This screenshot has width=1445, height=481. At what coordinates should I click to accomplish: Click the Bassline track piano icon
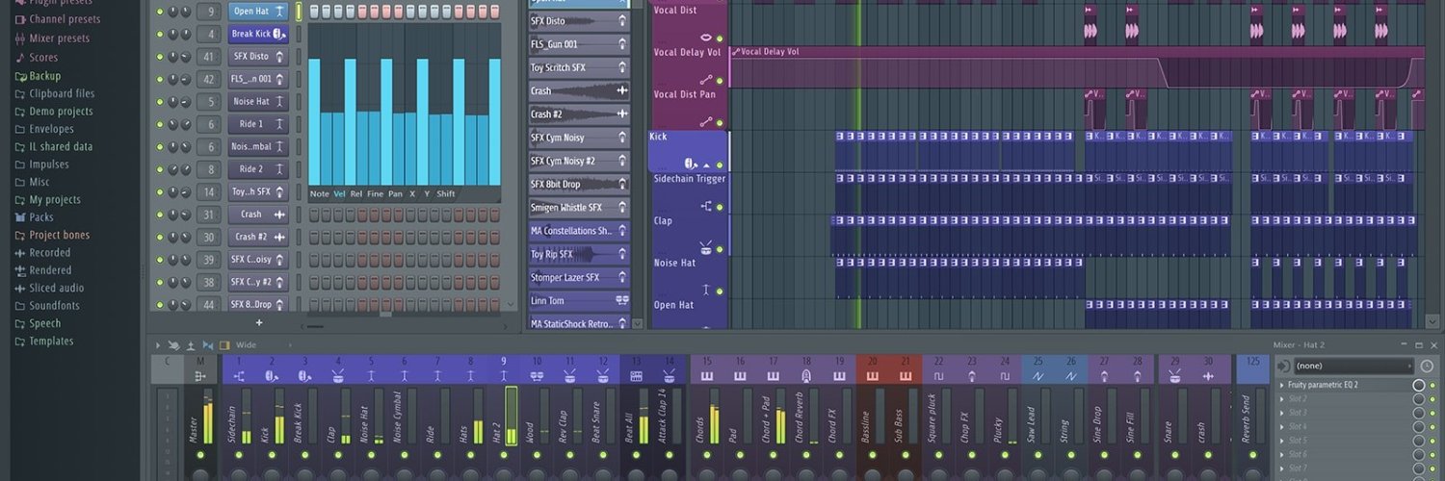[x=872, y=375]
